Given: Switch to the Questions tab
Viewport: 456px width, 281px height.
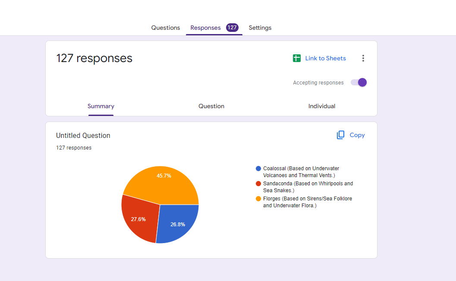Looking at the screenshot, I should 166,28.
